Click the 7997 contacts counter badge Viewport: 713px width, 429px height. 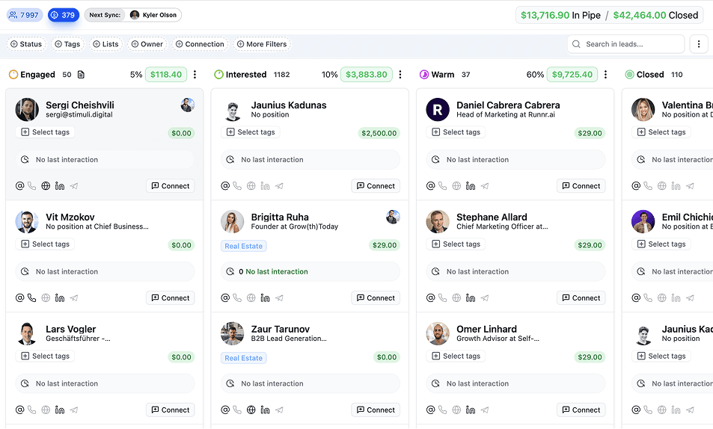pyautogui.click(x=25, y=15)
